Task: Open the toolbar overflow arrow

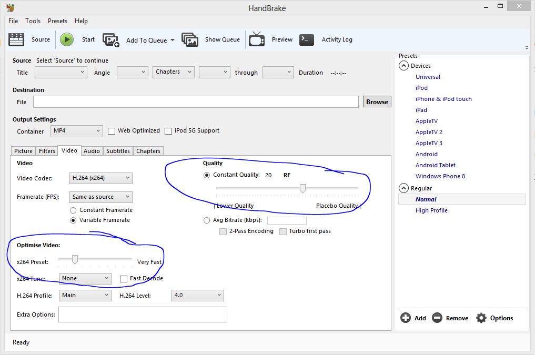Action: [527, 48]
